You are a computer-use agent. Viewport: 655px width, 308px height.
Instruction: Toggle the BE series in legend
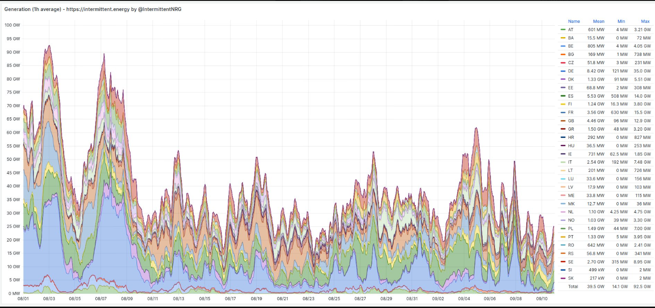click(570, 46)
